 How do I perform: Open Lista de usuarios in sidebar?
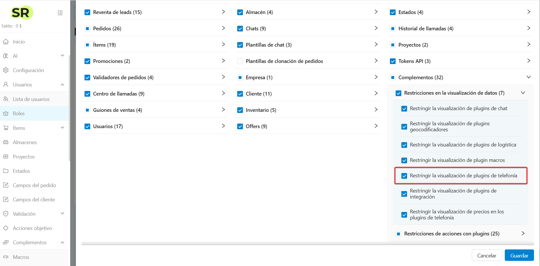point(31,99)
